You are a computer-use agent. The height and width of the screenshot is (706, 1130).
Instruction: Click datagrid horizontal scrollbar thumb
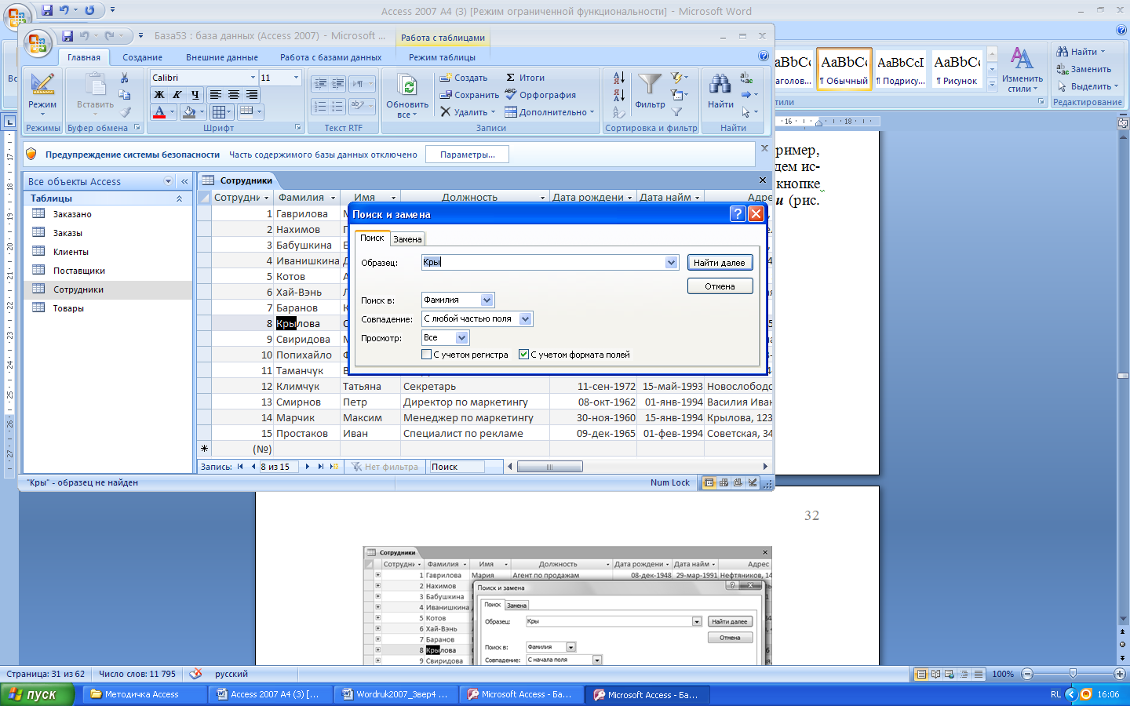549,467
